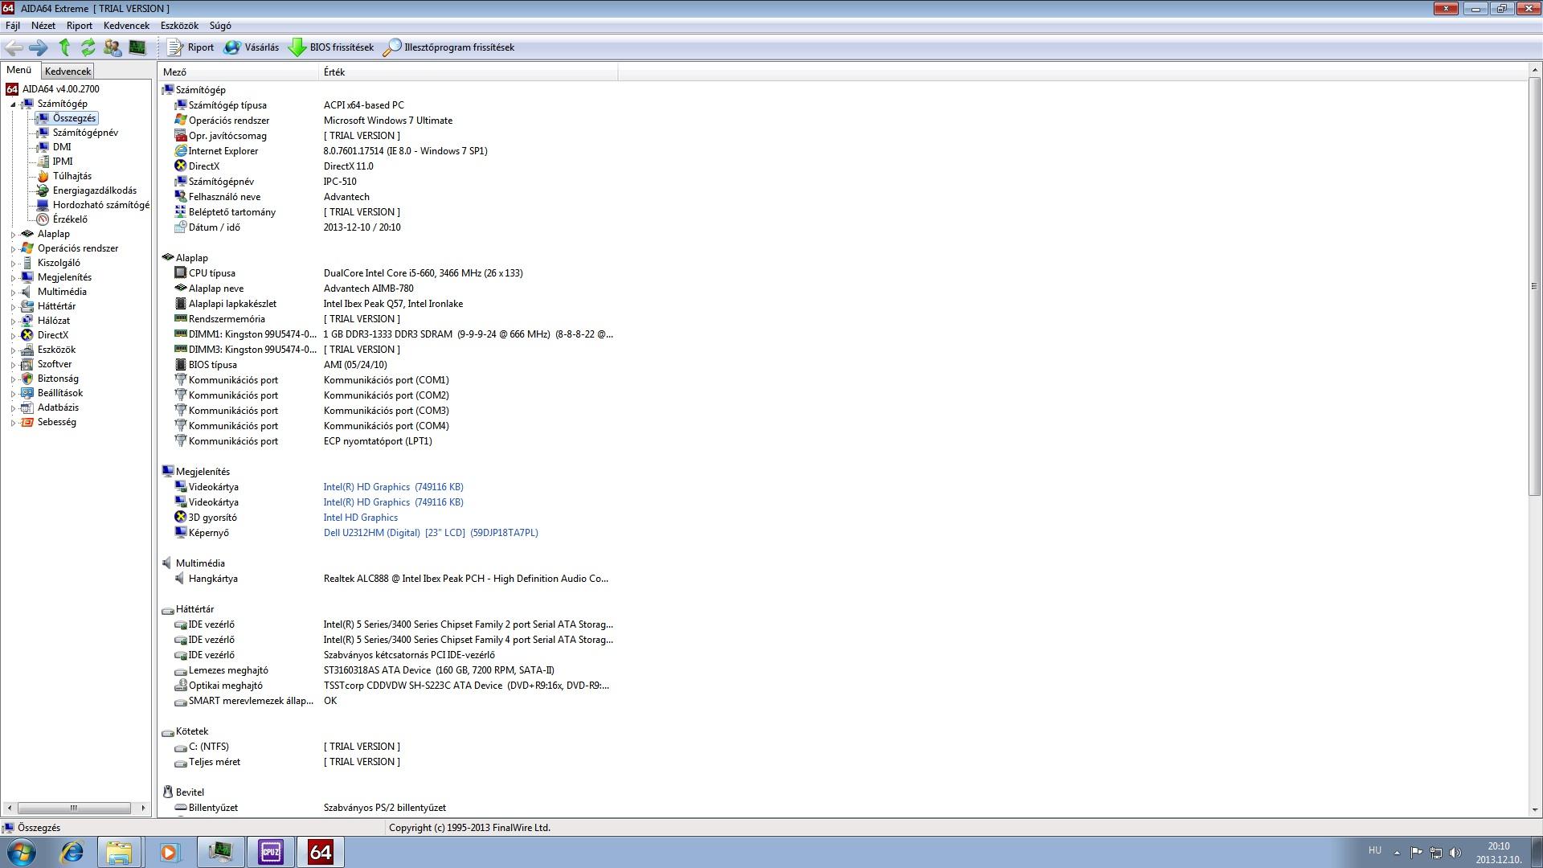Expand the Megjelenítés tree node

tap(13, 278)
